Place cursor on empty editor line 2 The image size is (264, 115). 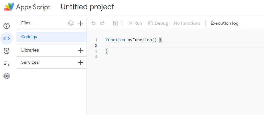185,45
